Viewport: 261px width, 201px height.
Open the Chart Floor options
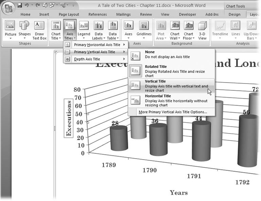(188, 30)
